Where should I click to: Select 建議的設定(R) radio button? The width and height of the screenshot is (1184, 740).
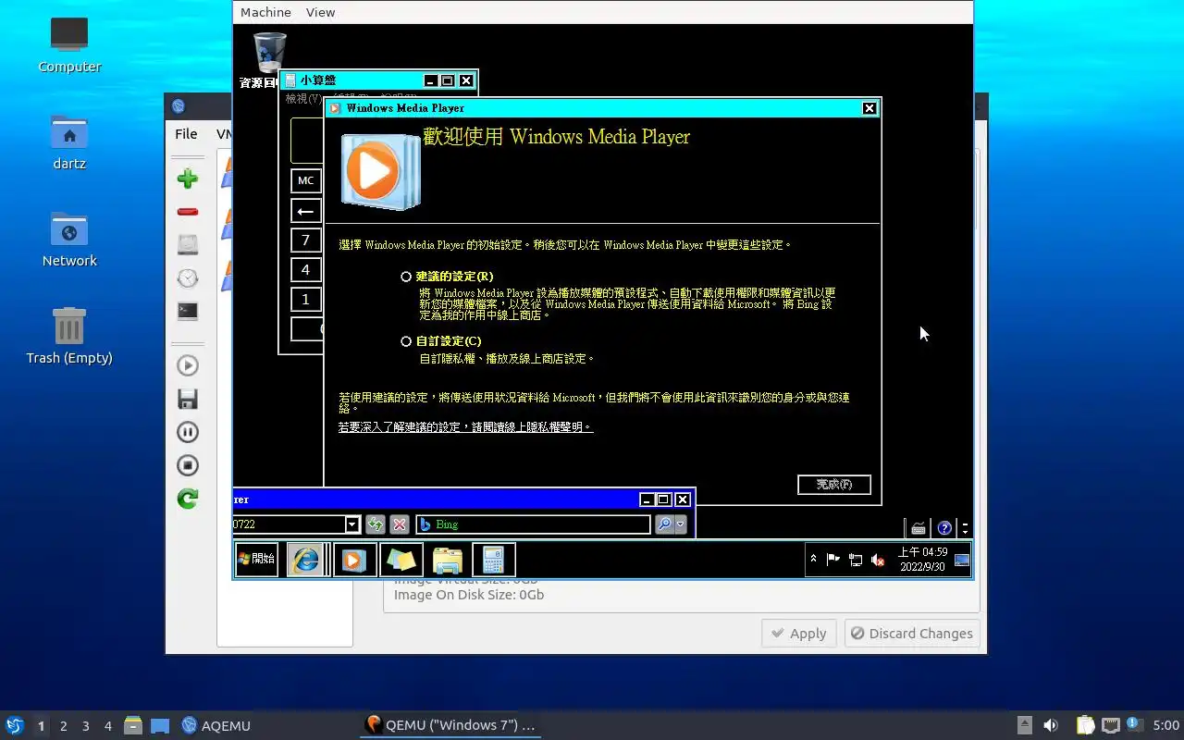click(406, 277)
